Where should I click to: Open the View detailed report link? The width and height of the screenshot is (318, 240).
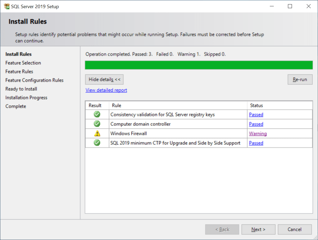click(x=106, y=90)
